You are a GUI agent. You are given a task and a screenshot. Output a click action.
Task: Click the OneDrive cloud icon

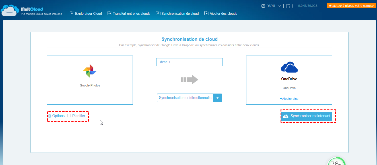pos(289,67)
